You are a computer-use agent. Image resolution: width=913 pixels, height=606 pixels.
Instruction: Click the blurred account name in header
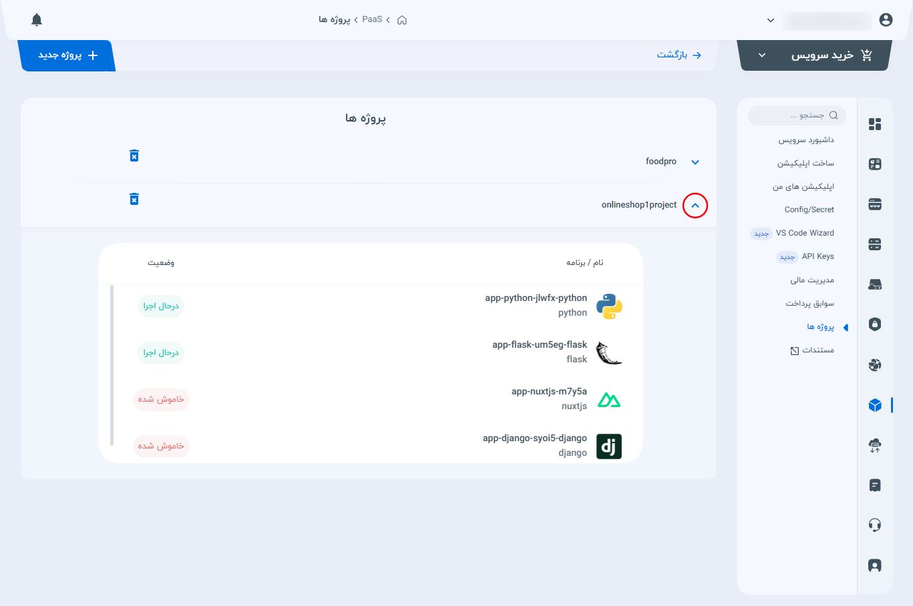pyautogui.click(x=827, y=21)
